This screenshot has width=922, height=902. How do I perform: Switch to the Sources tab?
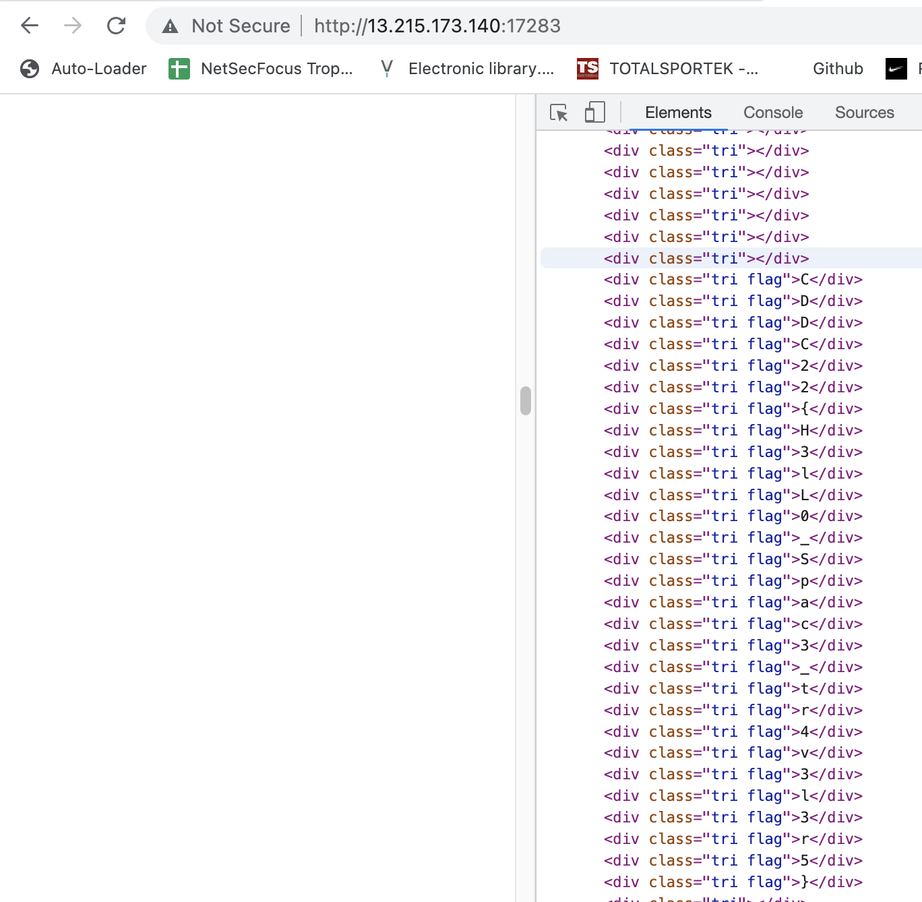point(864,113)
